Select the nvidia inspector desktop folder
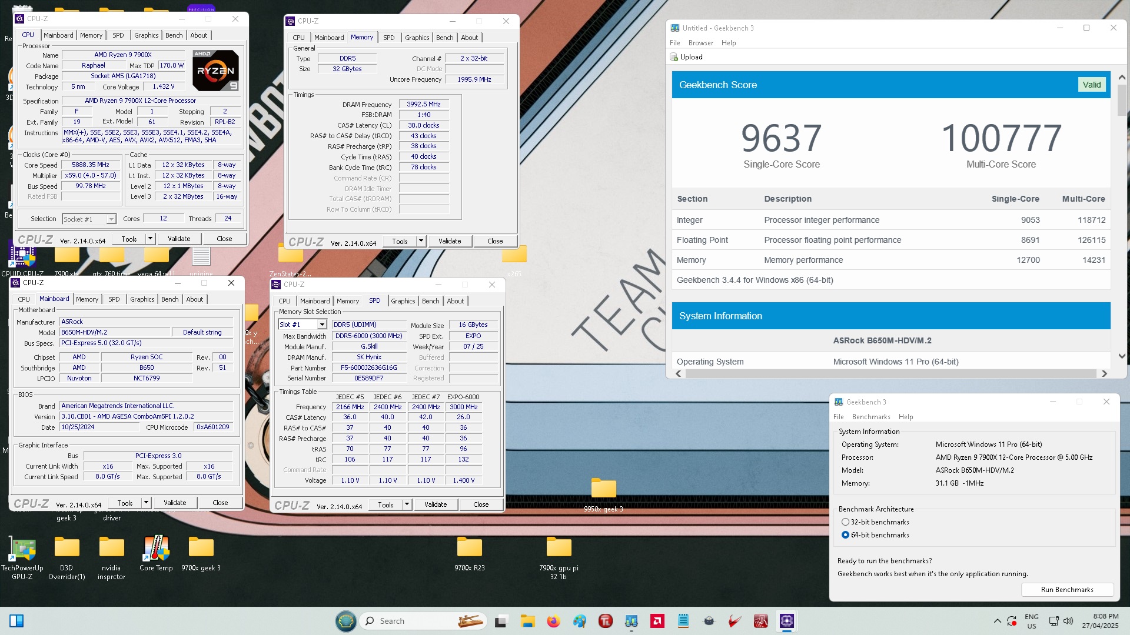 coord(111,558)
